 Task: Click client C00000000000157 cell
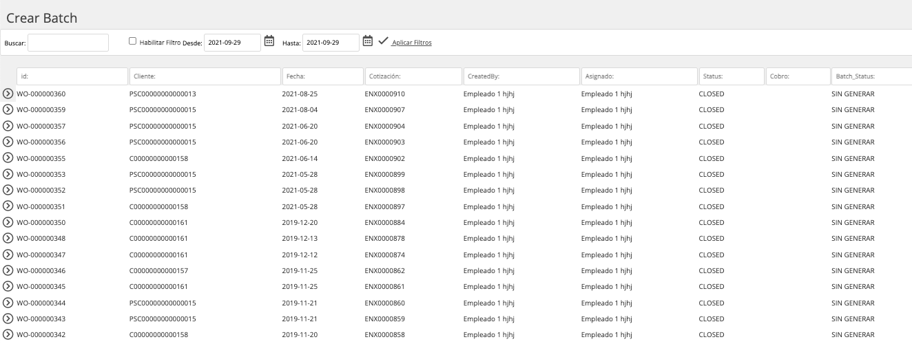point(159,270)
